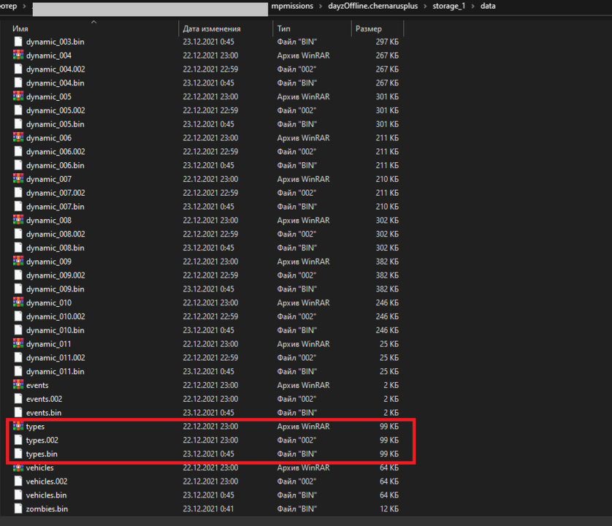Click the file icon of events.bin

click(18, 412)
